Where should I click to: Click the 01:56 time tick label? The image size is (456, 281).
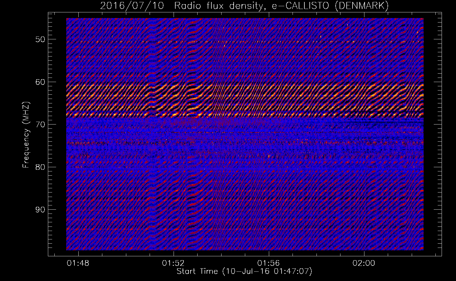coord(269,263)
